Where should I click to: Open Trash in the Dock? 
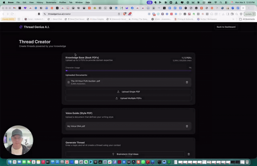[247, 162]
